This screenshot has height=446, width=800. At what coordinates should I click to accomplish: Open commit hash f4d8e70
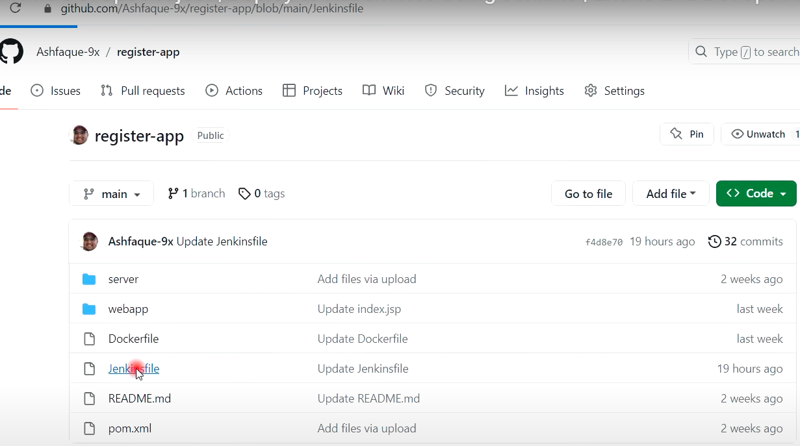(x=604, y=242)
